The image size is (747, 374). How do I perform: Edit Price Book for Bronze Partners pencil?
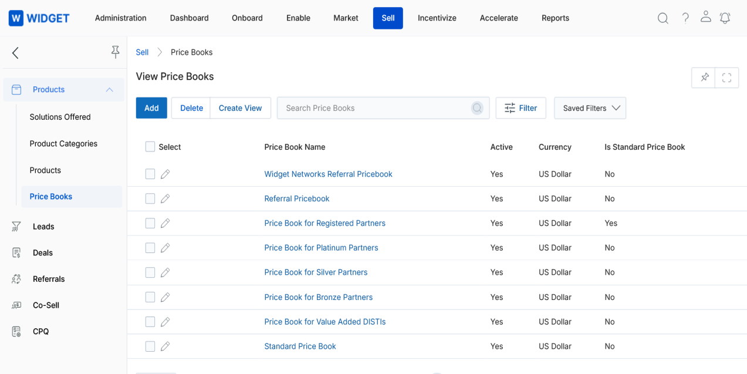tap(165, 297)
